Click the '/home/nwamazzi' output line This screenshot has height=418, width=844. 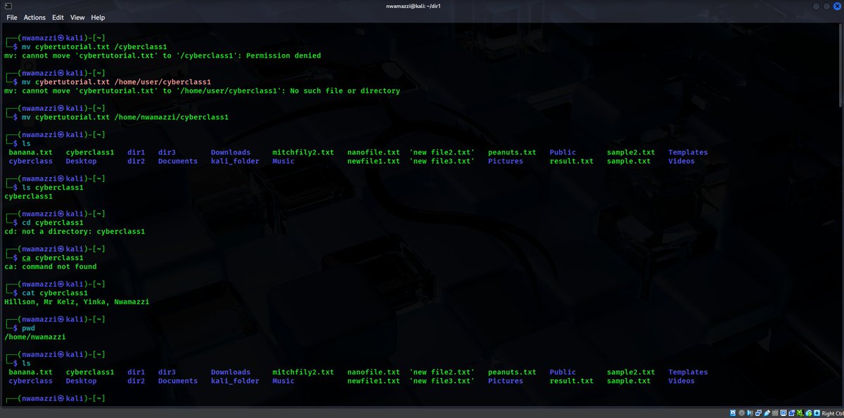click(35, 337)
